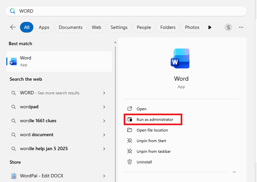Click WORD - See more search results

[59, 93]
